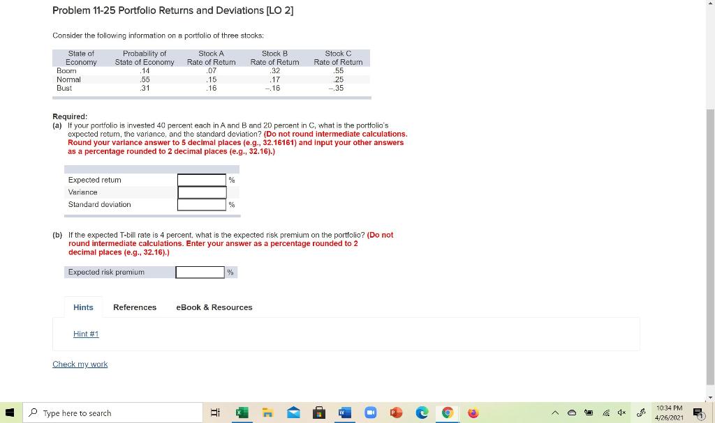This screenshot has height=423, width=715.
Task: Open File Explorer from the taskbar
Action: [267, 413]
